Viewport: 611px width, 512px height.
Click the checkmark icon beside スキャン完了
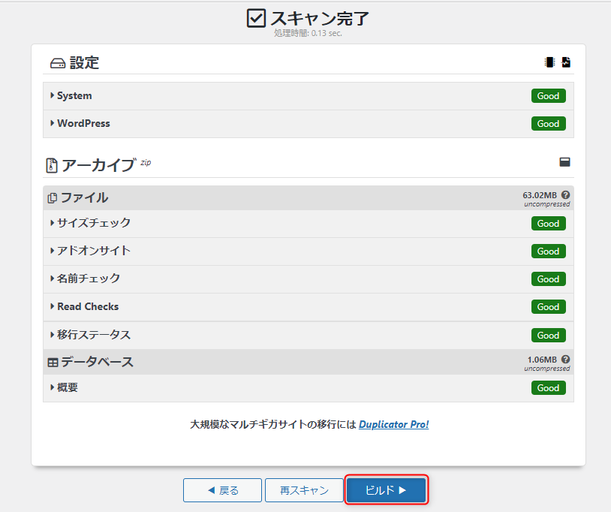click(256, 18)
